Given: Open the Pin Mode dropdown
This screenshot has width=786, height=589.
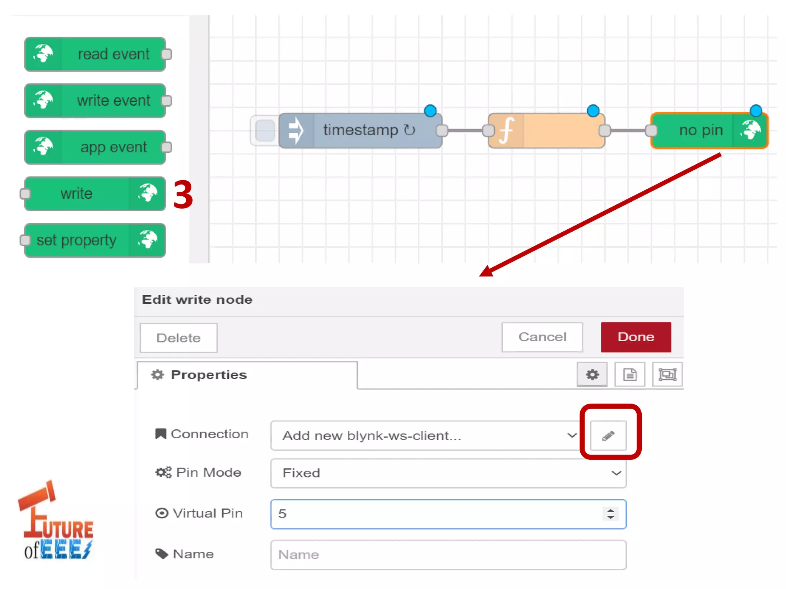Looking at the screenshot, I should pos(448,473).
